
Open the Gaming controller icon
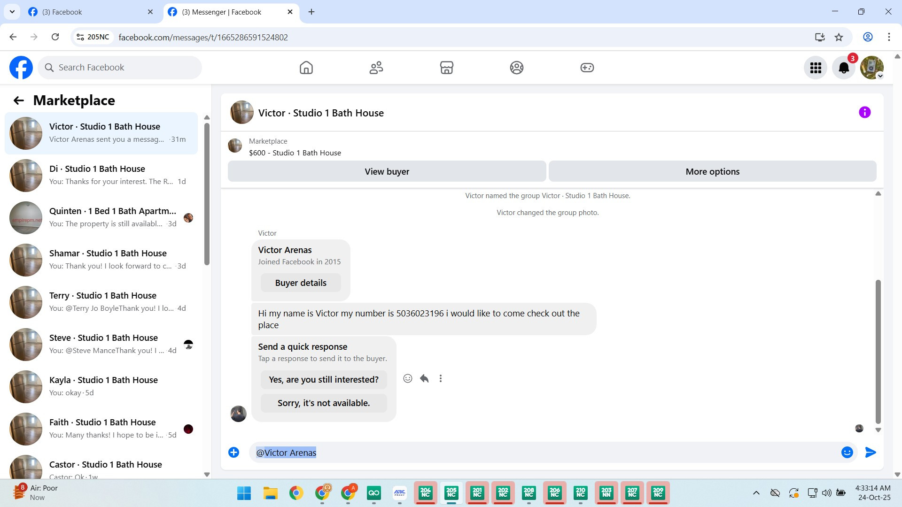click(587, 68)
